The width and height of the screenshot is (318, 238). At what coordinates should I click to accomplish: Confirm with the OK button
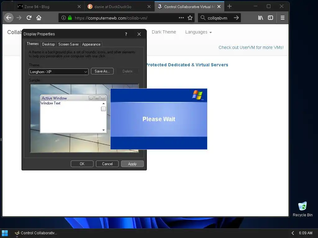point(82,164)
